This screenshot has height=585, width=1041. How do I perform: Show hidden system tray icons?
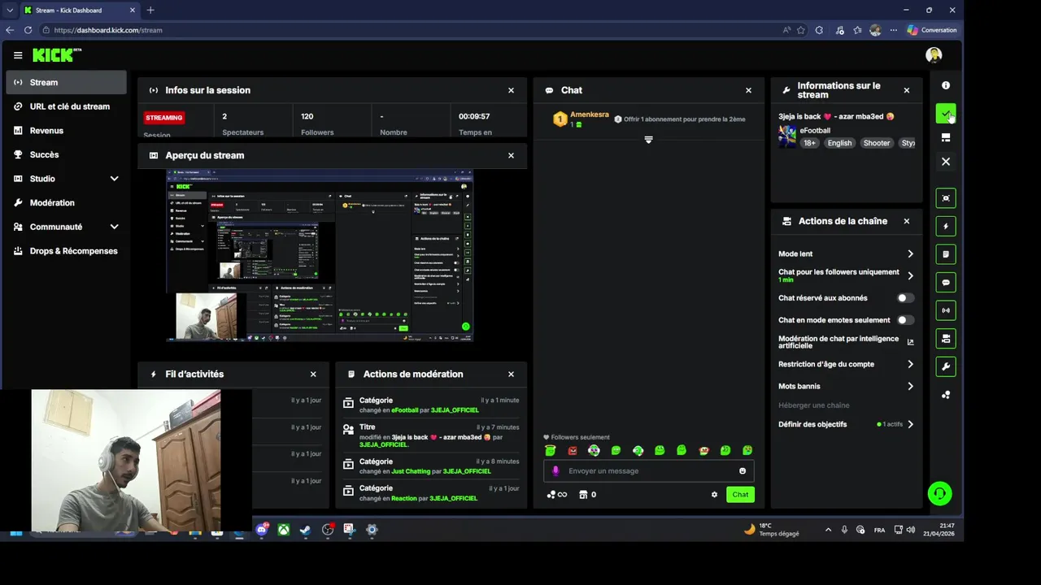(828, 530)
